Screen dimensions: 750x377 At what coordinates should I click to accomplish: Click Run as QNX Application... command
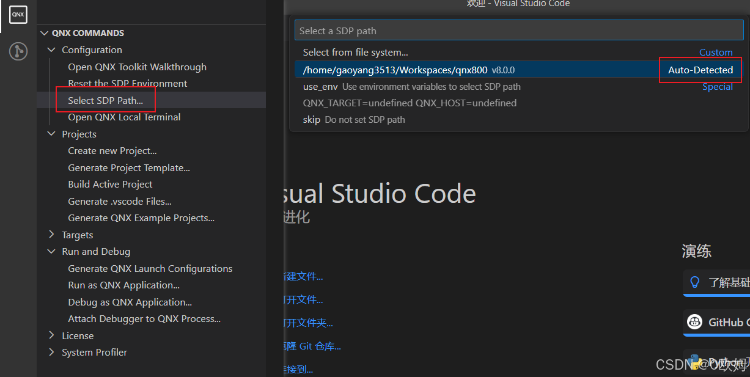coord(124,285)
